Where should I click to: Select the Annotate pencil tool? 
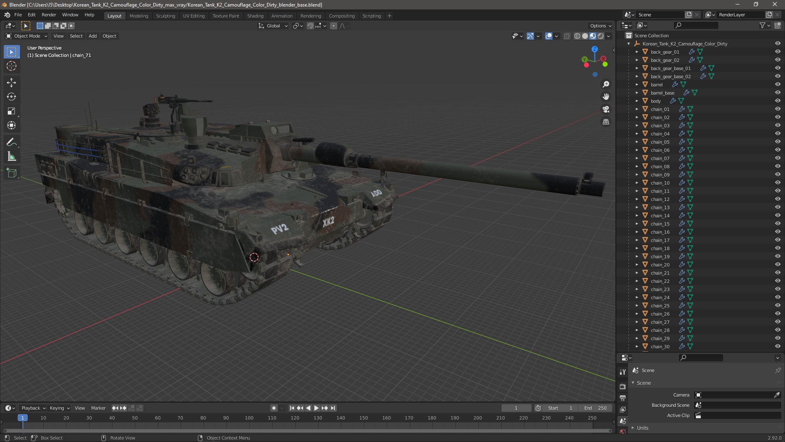(11, 142)
